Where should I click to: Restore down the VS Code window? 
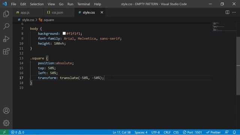pos(222,4)
